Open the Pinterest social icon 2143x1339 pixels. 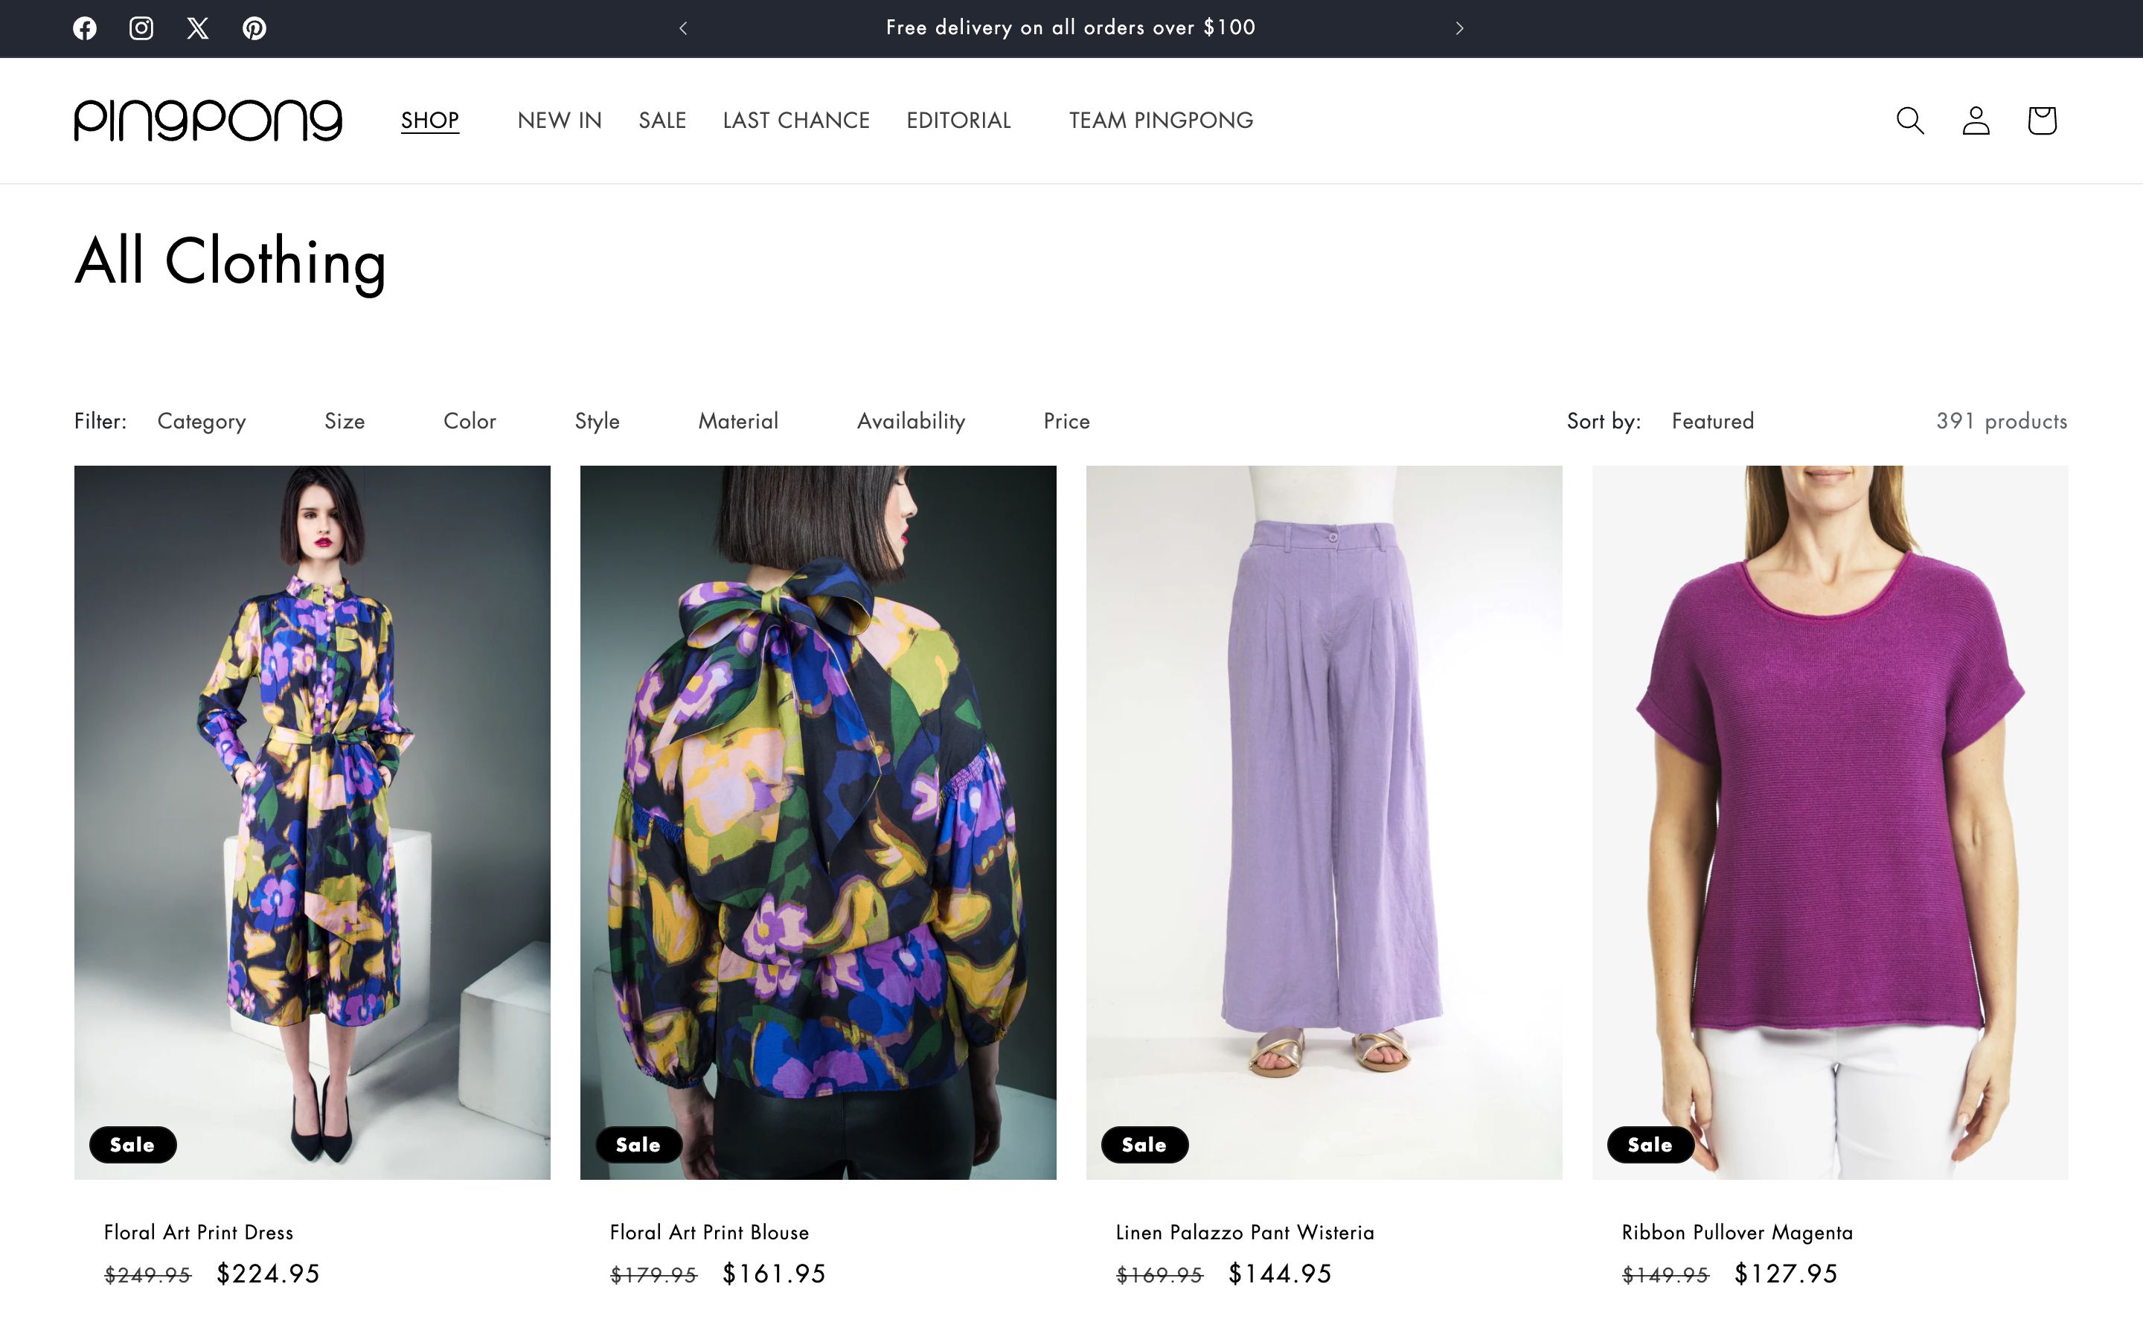pos(254,28)
